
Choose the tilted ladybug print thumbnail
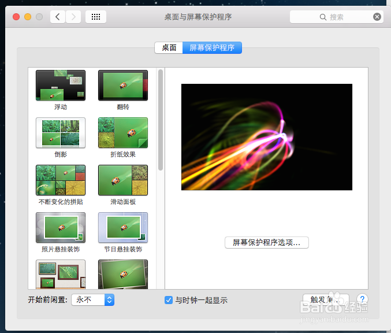click(x=123, y=275)
